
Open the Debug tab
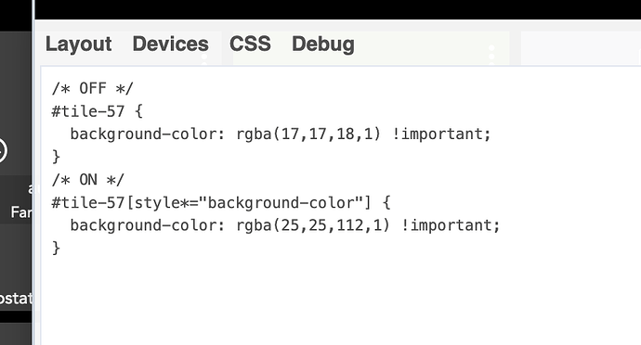(x=323, y=45)
